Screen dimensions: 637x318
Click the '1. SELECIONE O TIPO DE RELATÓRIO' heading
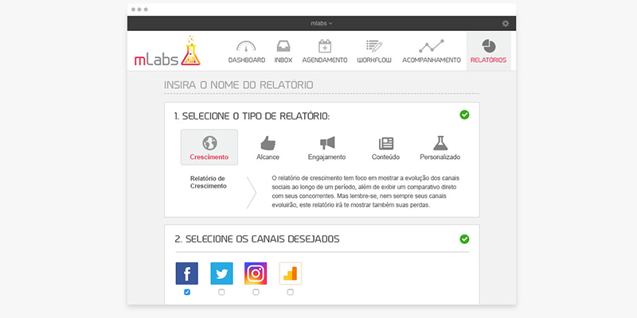252,116
